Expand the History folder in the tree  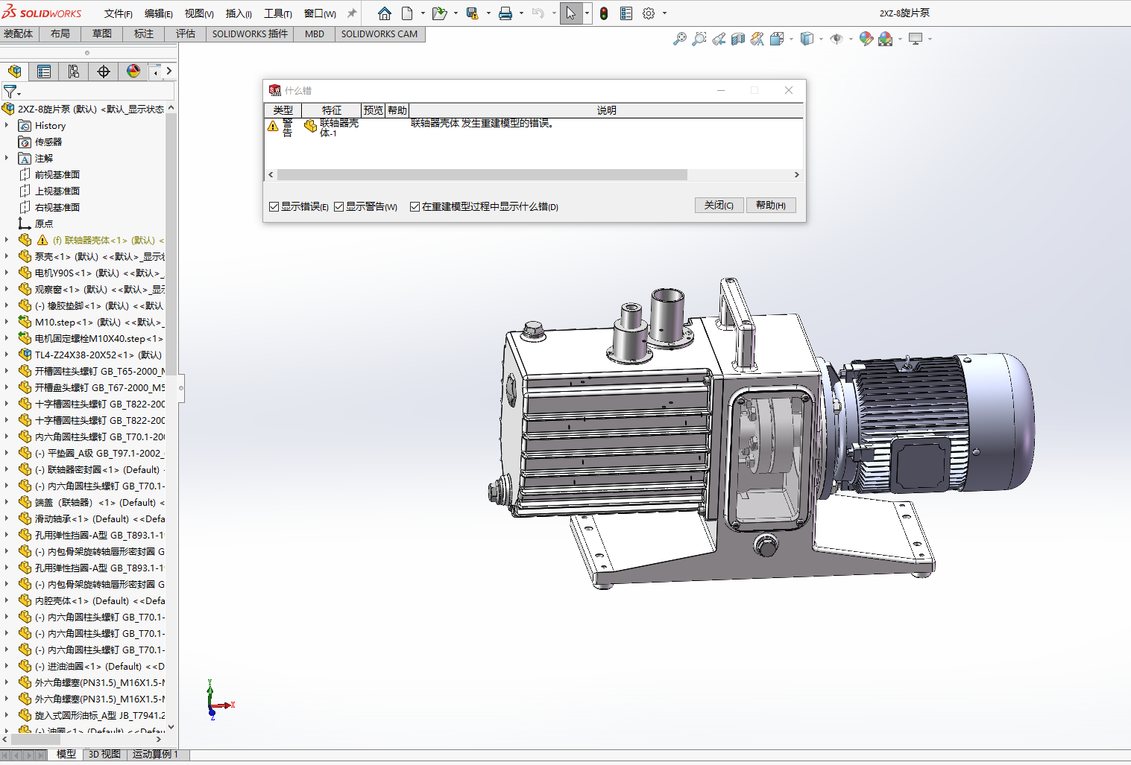tap(7, 125)
